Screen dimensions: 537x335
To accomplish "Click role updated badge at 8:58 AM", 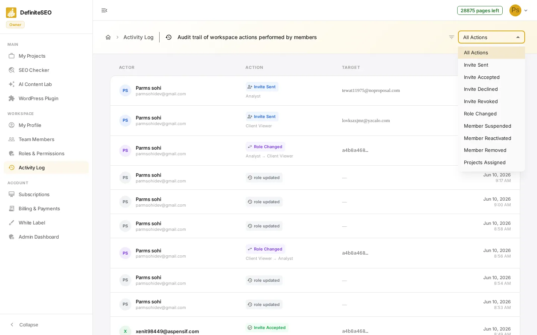I will point(264,226).
